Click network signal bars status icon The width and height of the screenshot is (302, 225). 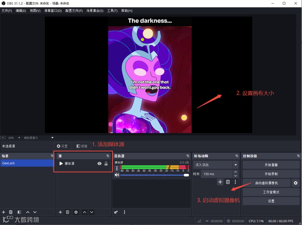pos(199,221)
